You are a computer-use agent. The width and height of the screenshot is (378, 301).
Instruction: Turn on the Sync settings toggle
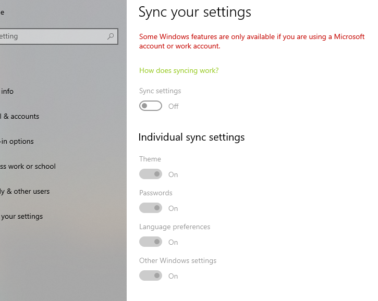tap(151, 106)
